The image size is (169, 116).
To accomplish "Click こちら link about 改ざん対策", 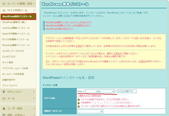I will [x=79, y=46].
